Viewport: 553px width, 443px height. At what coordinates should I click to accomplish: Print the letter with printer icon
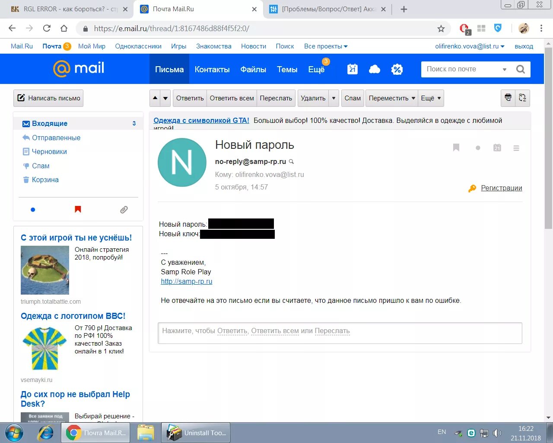(508, 98)
